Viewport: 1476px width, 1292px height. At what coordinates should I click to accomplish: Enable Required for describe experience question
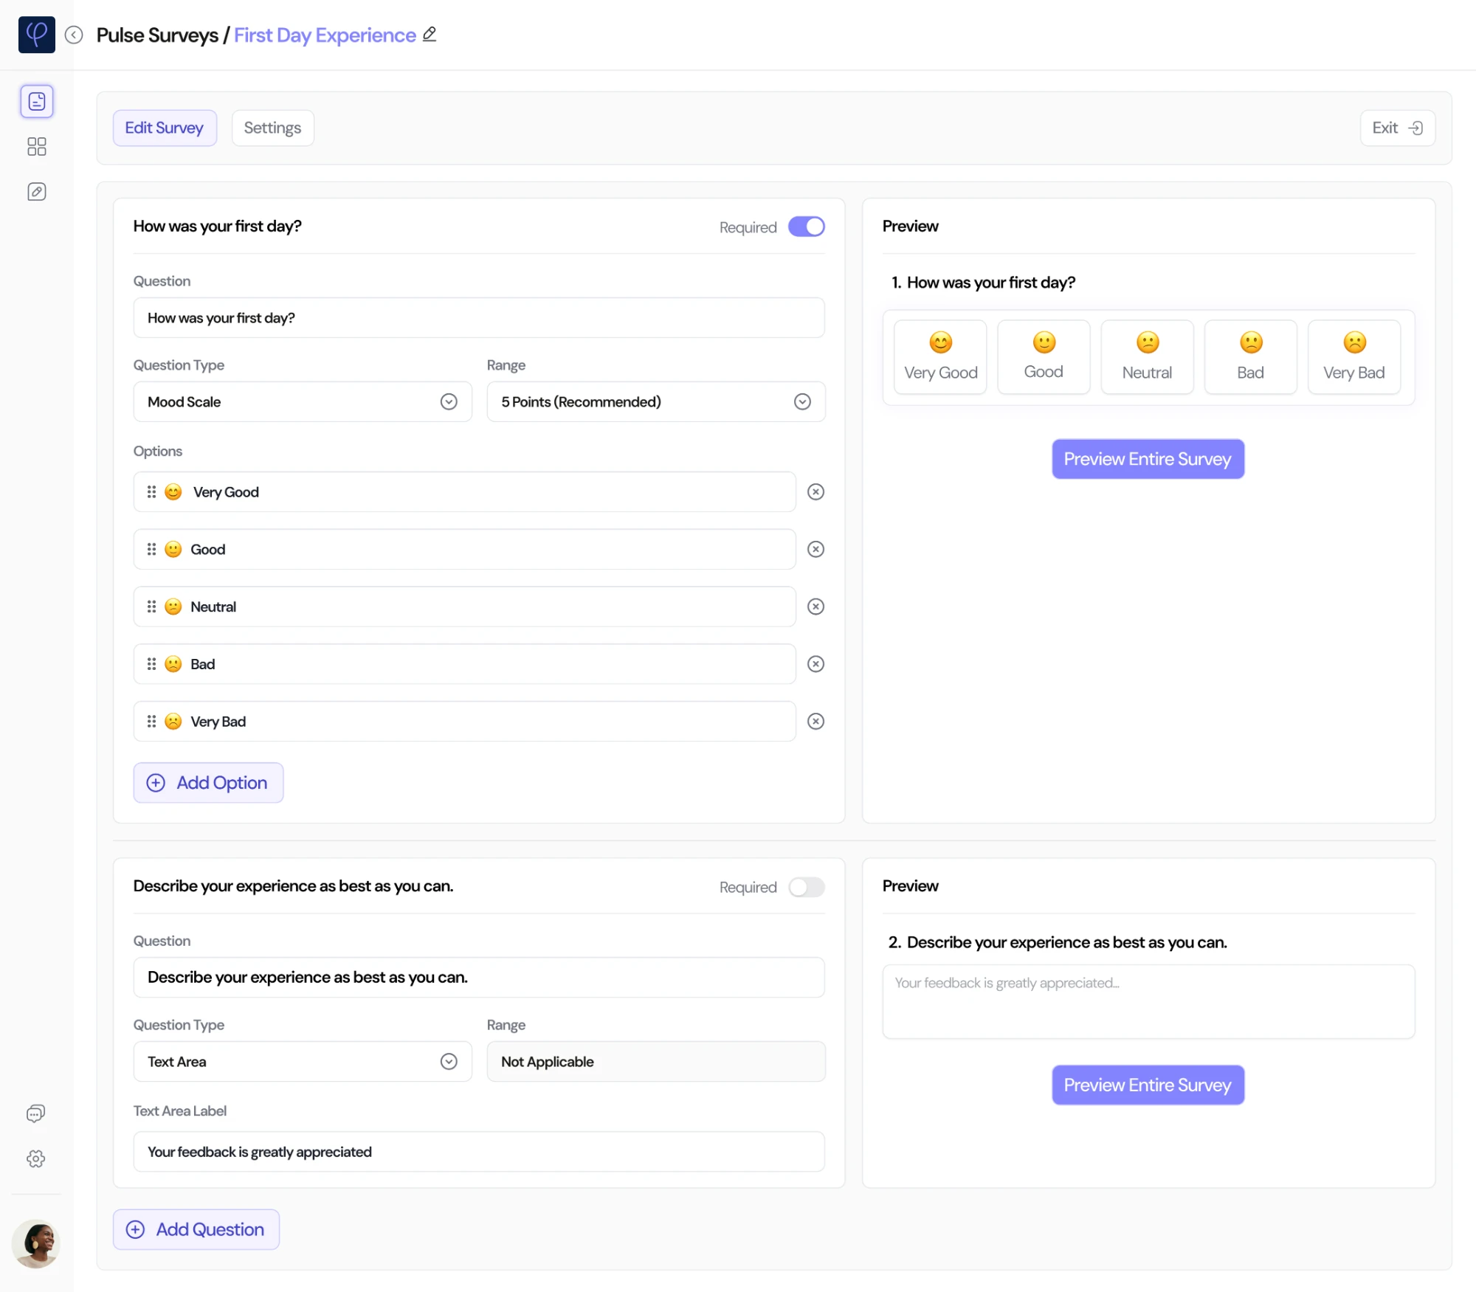[x=806, y=887]
